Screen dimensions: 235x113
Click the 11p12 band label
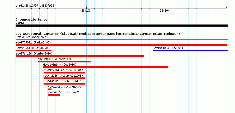[20, 23]
